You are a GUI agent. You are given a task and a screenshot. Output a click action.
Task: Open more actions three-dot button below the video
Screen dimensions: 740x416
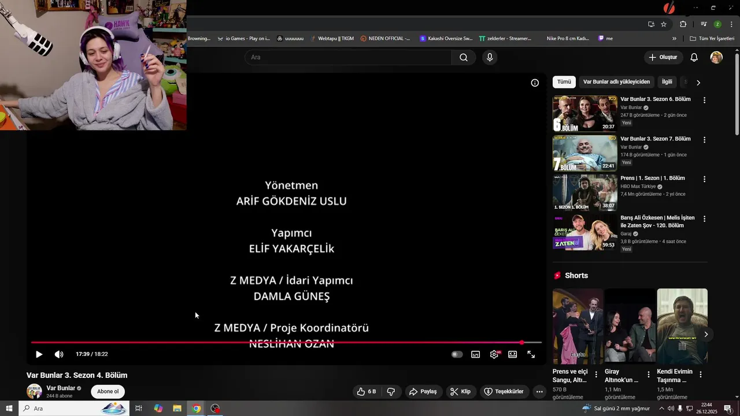tap(539, 392)
